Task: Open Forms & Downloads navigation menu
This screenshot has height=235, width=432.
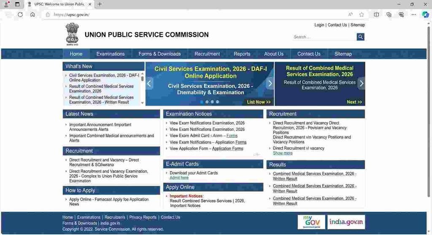Action: (159, 54)
